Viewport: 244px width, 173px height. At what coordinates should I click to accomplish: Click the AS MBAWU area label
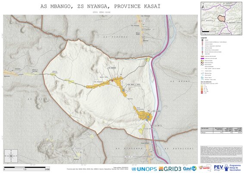[180, 81]
